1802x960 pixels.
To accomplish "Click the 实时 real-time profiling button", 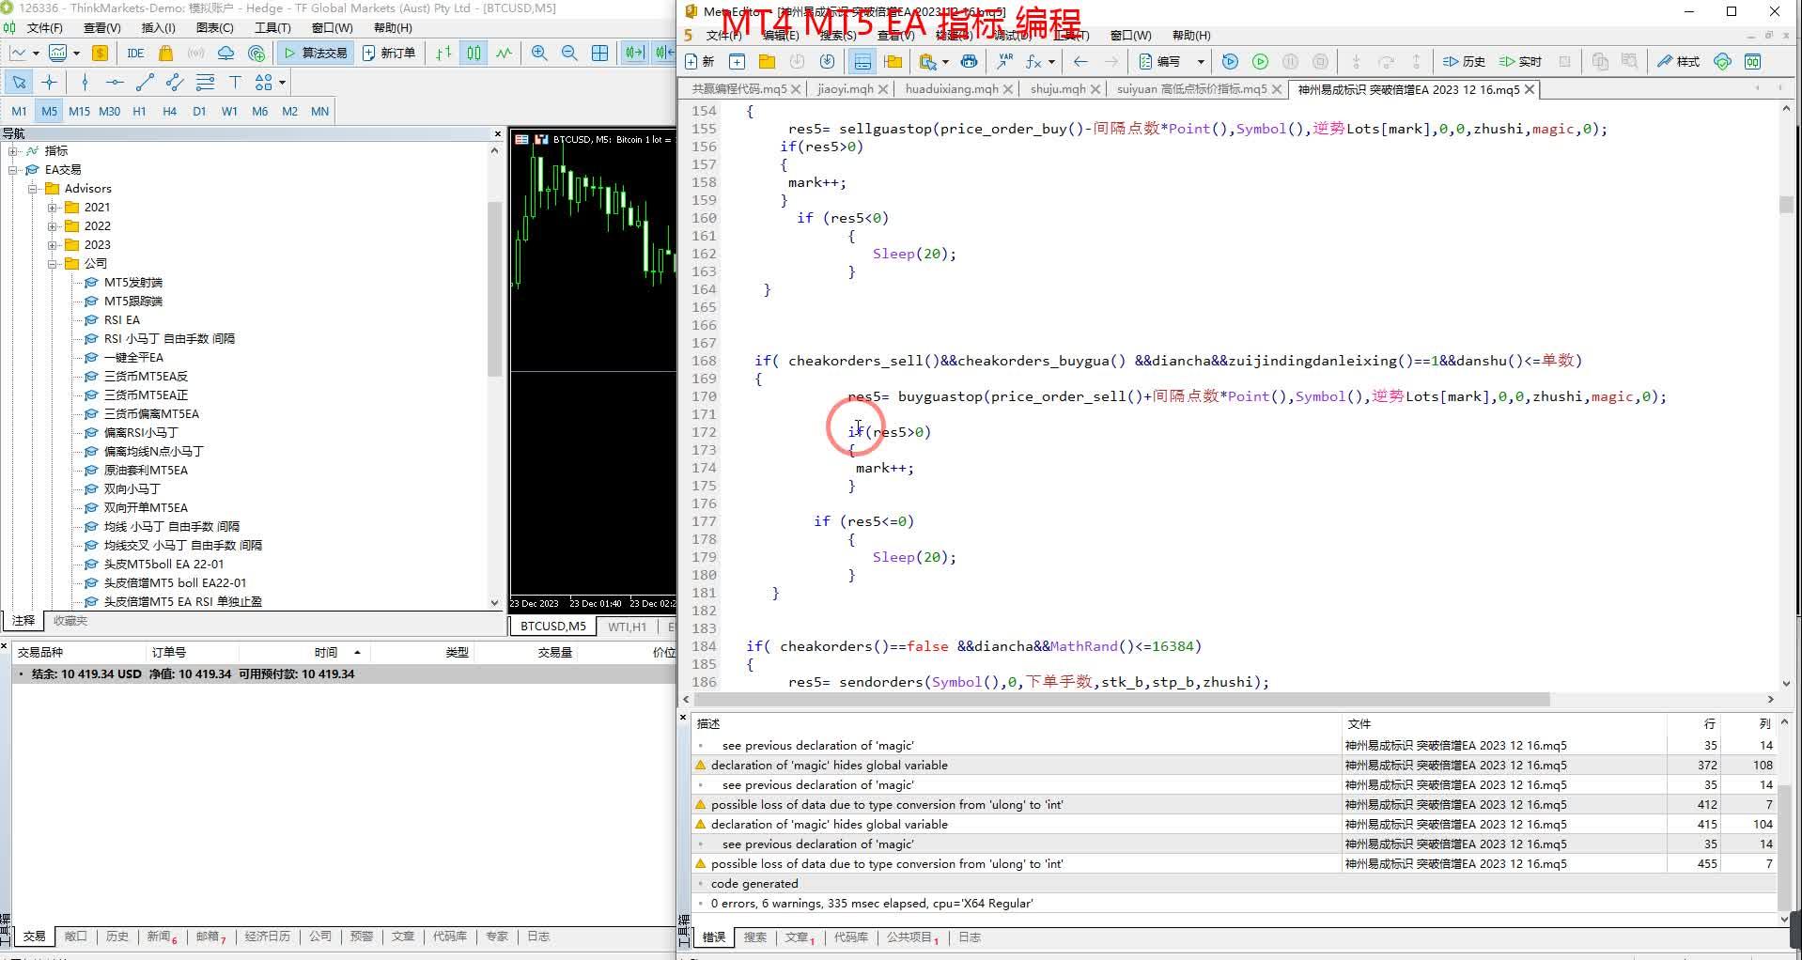I will click(x=1521, y=62).
